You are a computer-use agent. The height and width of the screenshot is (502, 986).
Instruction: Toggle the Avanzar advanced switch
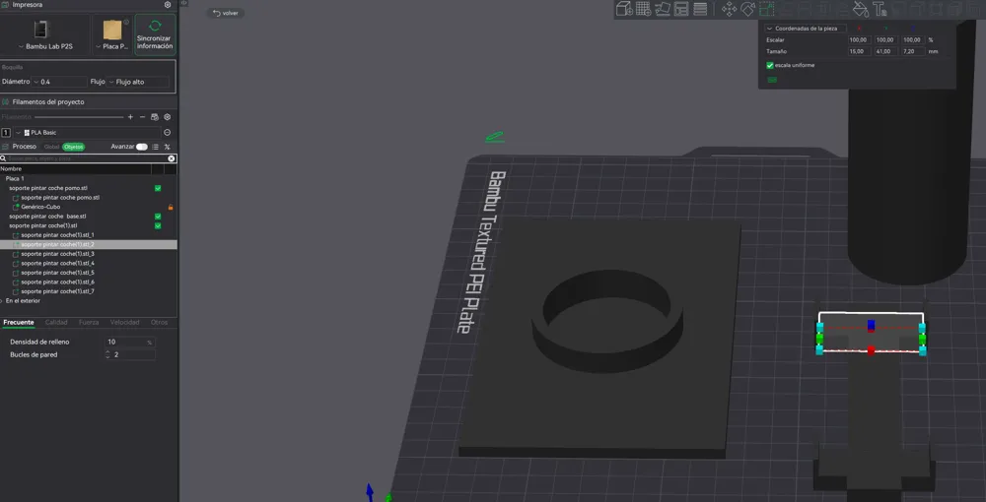141,147
